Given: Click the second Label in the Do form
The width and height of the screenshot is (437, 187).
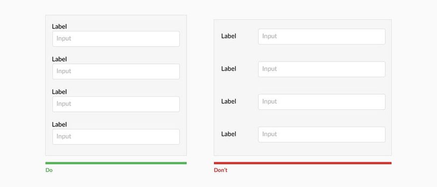Looking at the screenshot, I should (x=60, y=59).
